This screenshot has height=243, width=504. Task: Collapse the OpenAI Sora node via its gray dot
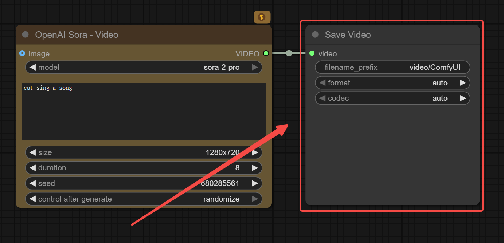point(26,35)
